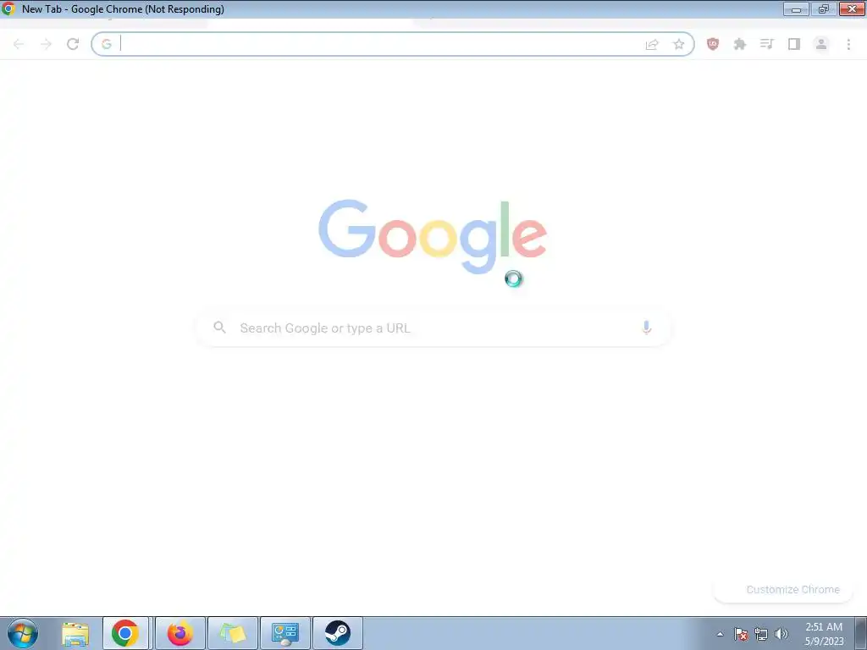The height and width of the screenshot is (650, 867).
Task: Restore down the Chrome window
Action: [823, 8]
